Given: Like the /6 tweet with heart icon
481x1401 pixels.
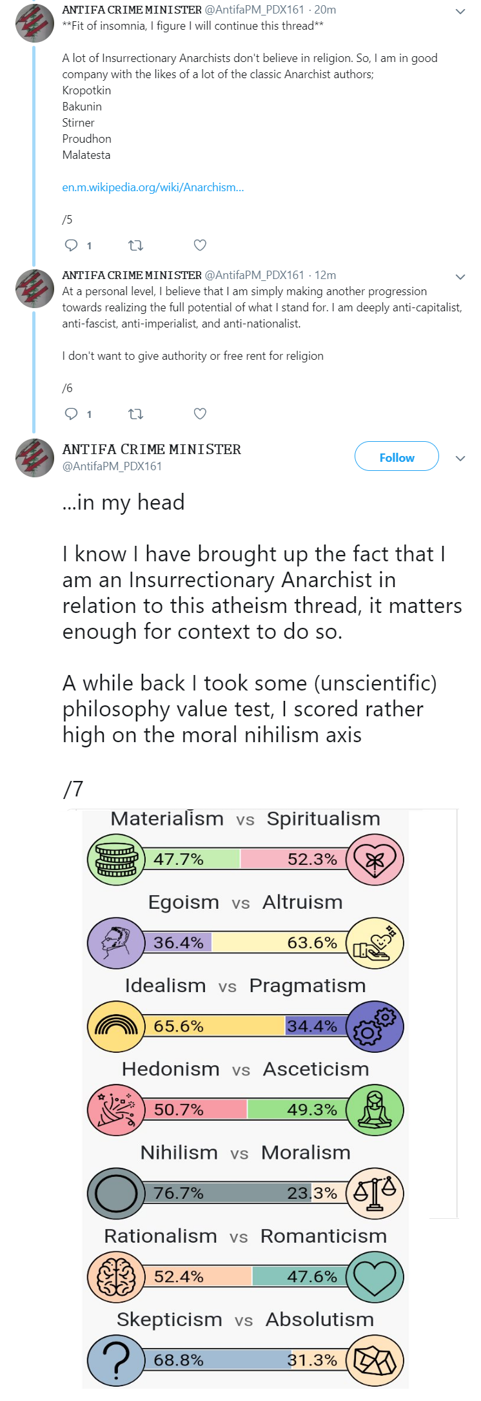Looking at the screenshot, I should 200,413.
